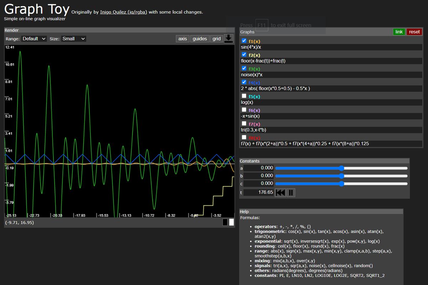The image size is (428, 285).
Task: Open Inigo Quilez author link
Action: [124, 12]
